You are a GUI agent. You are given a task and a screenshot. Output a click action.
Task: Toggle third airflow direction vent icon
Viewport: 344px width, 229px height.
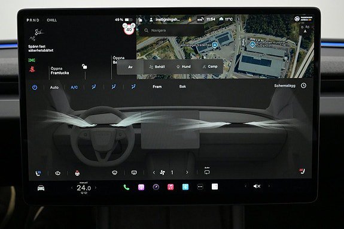133,87
